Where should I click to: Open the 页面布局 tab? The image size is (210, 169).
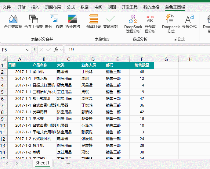click(x=53, y=7)
